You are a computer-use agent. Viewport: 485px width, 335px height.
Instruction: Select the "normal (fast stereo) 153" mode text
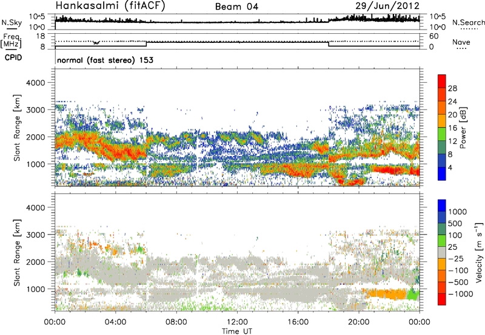[105, 60]
